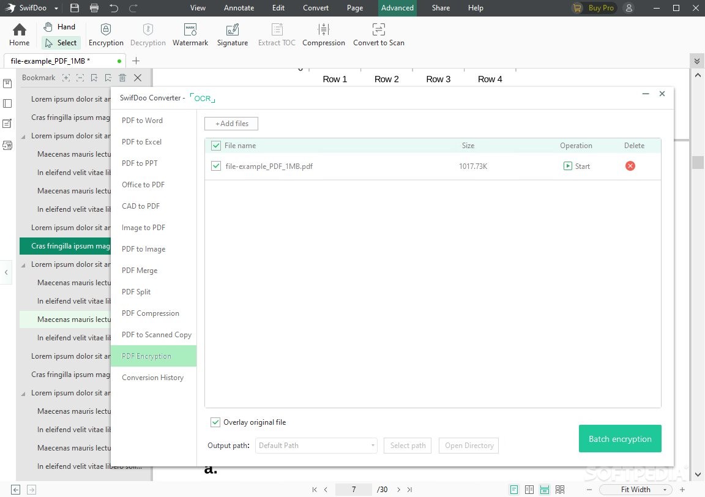
Task: Open the View menu
Action: pyautogui.click(x=198, y=8)
